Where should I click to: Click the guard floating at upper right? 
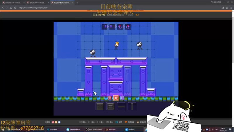(139, 46)
